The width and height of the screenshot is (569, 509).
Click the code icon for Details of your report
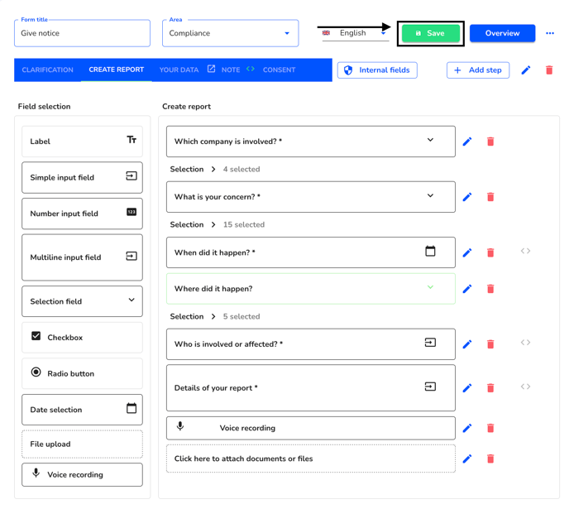point(525,387)
